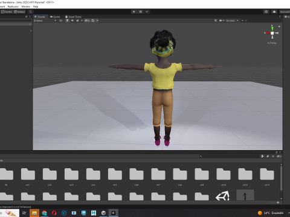
Task: Click the grid snapping icon beside Global
Action: (30, 11)
